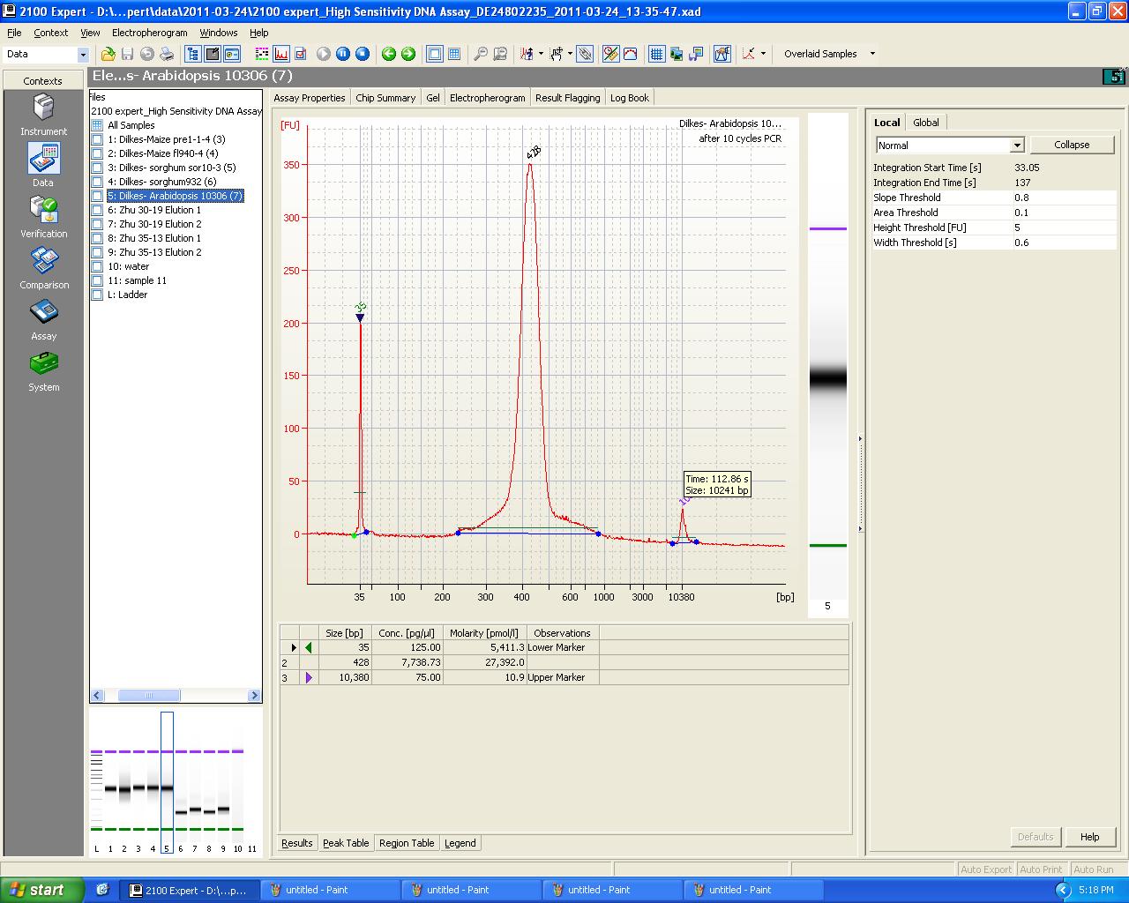Screen dimensions: 1129x903
Task: Open the Electropherogram menu
Action: [149, 33]
